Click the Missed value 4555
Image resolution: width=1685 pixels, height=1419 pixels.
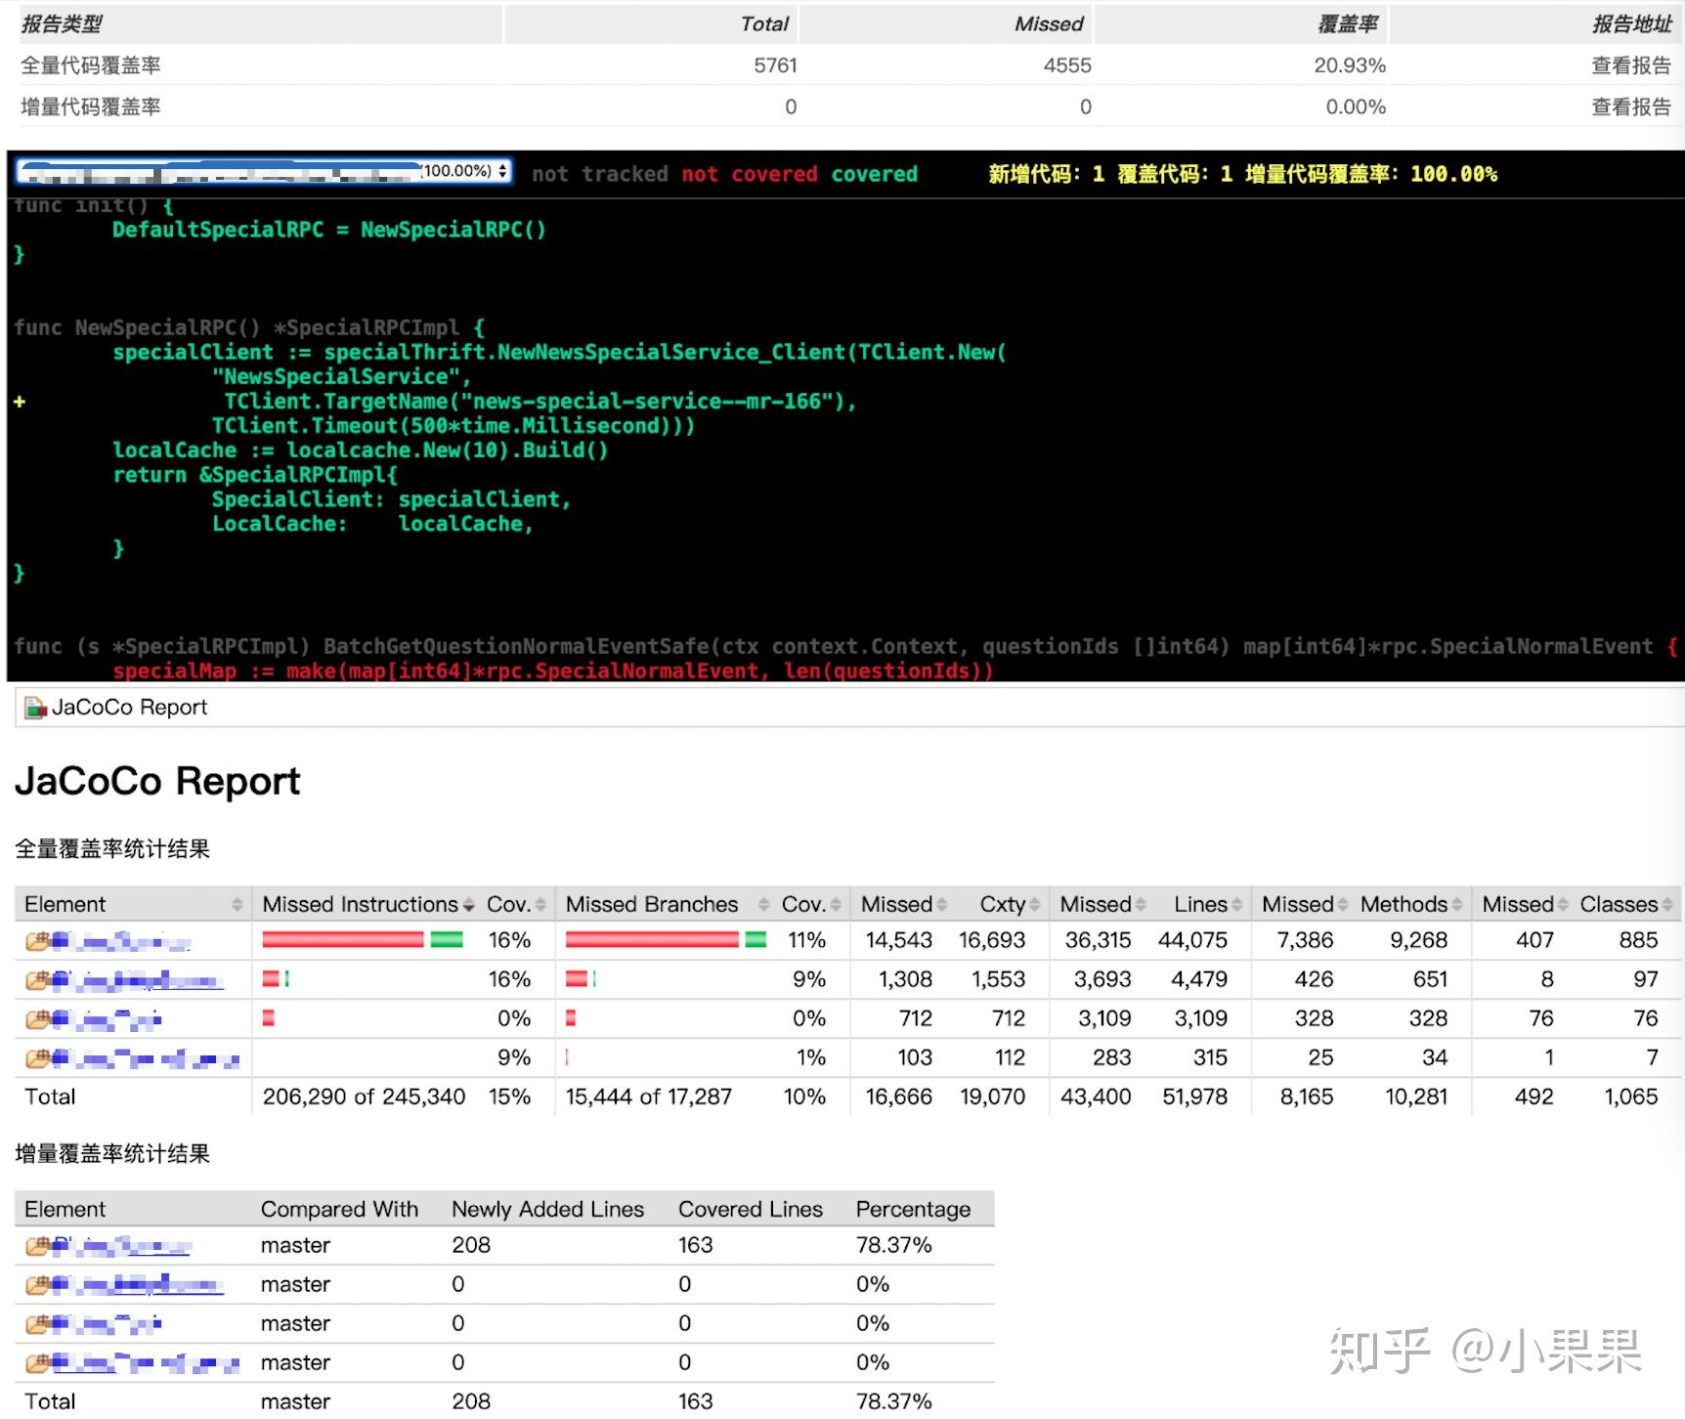click(x=1067, y=65)
